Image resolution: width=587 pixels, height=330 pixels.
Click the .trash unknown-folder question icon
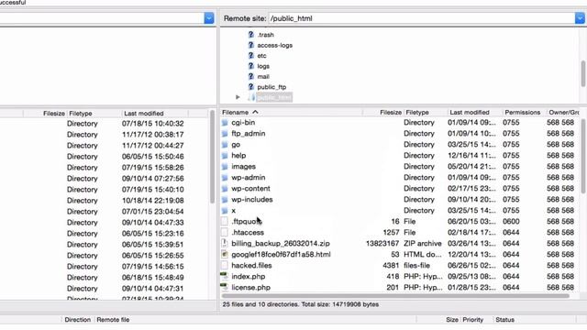coord(250,35)
